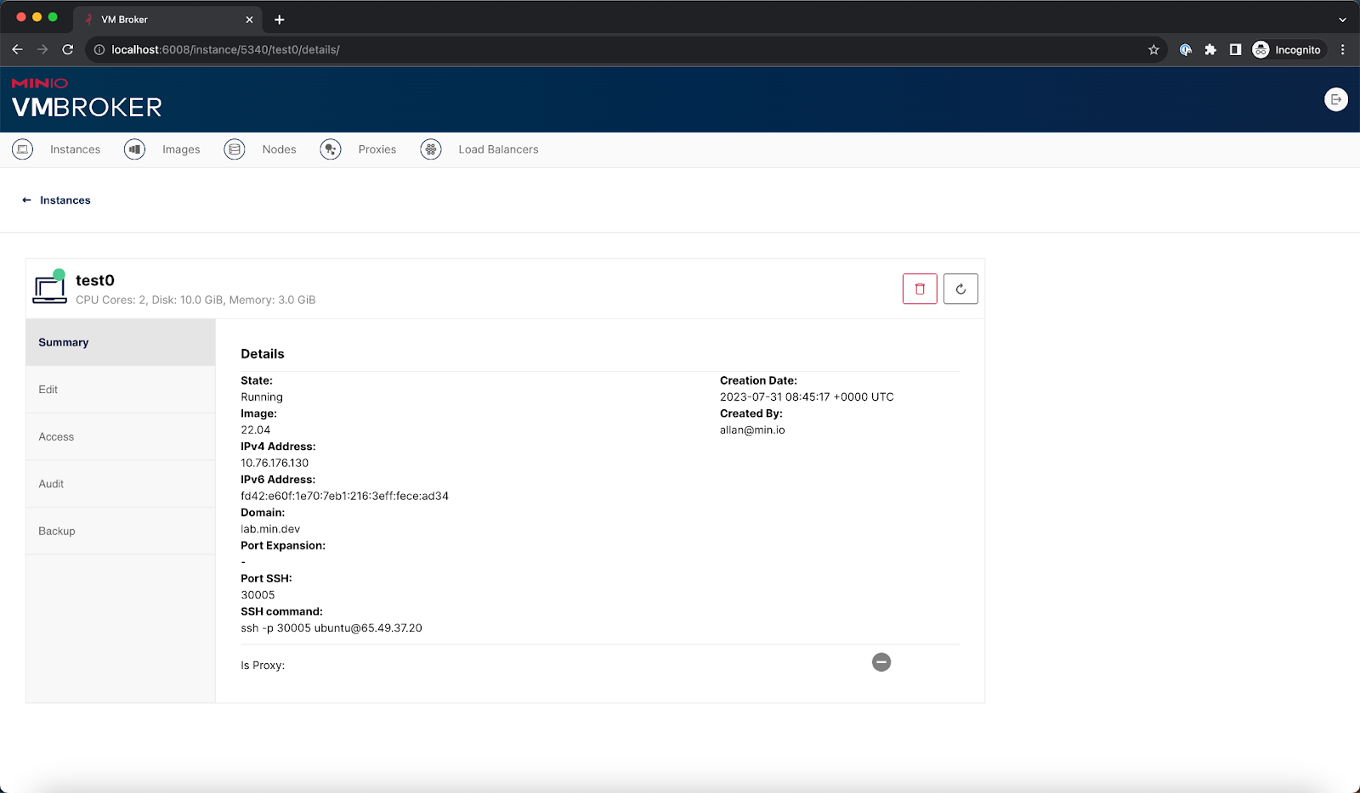The width and height of the screenshot is (1360, 793).
Task: Open Chrome's three-dot menu
Action: coord(1343,50)
